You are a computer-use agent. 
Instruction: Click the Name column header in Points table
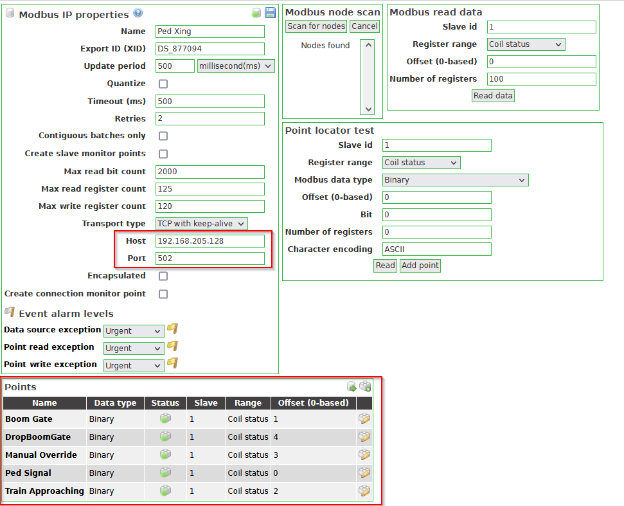tap(44, 402)
